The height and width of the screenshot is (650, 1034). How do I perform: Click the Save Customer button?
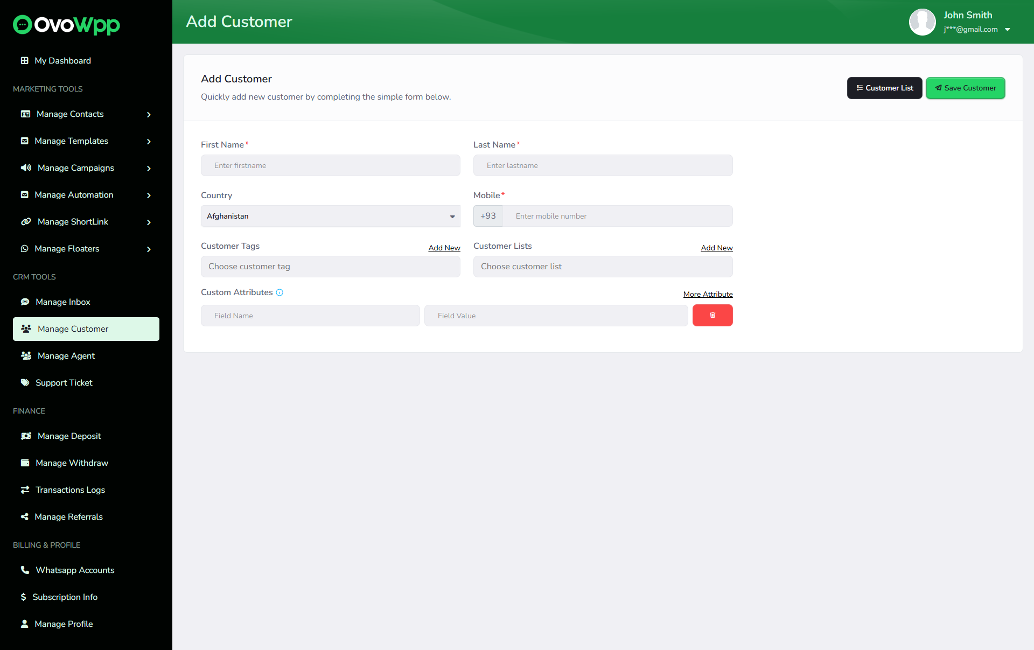pos(965,88)
